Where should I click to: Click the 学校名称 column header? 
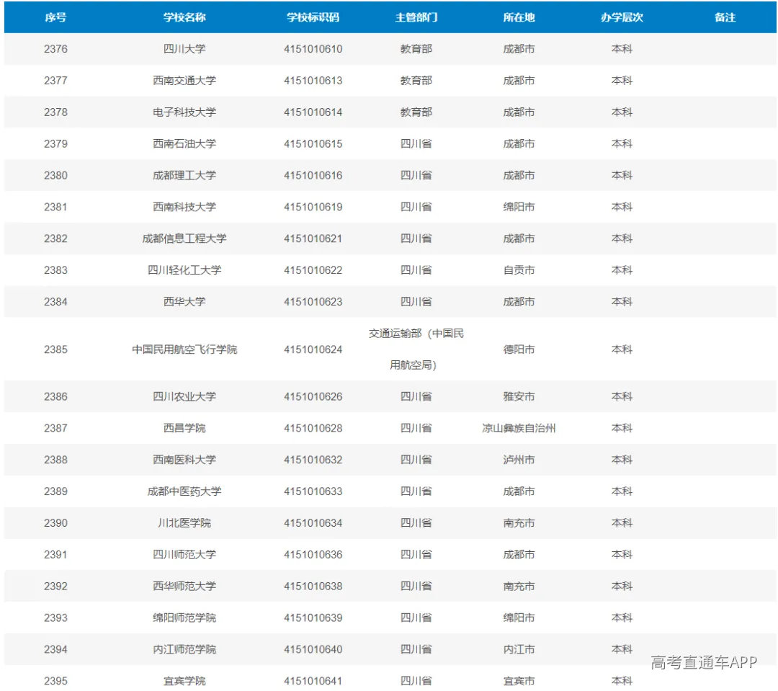pos(184,17)
